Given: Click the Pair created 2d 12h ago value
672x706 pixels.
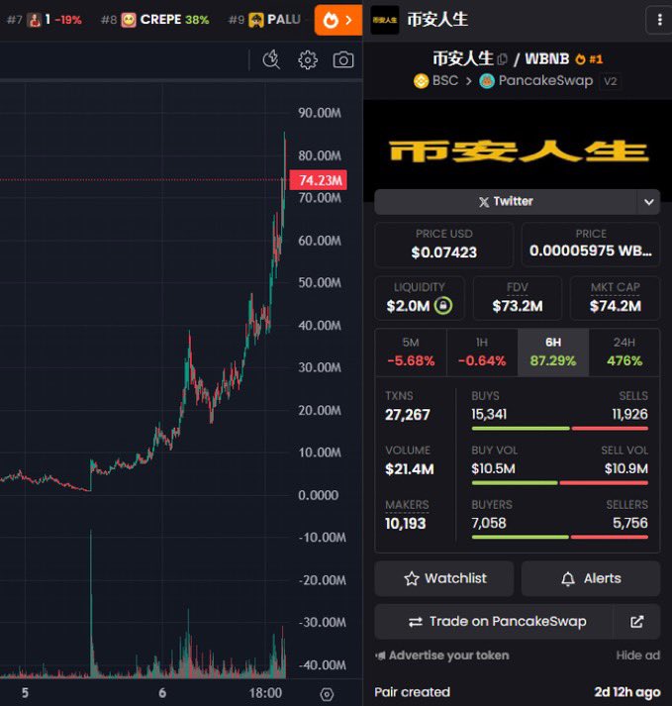Looking at the screenshot, I should tap(627, 692).
